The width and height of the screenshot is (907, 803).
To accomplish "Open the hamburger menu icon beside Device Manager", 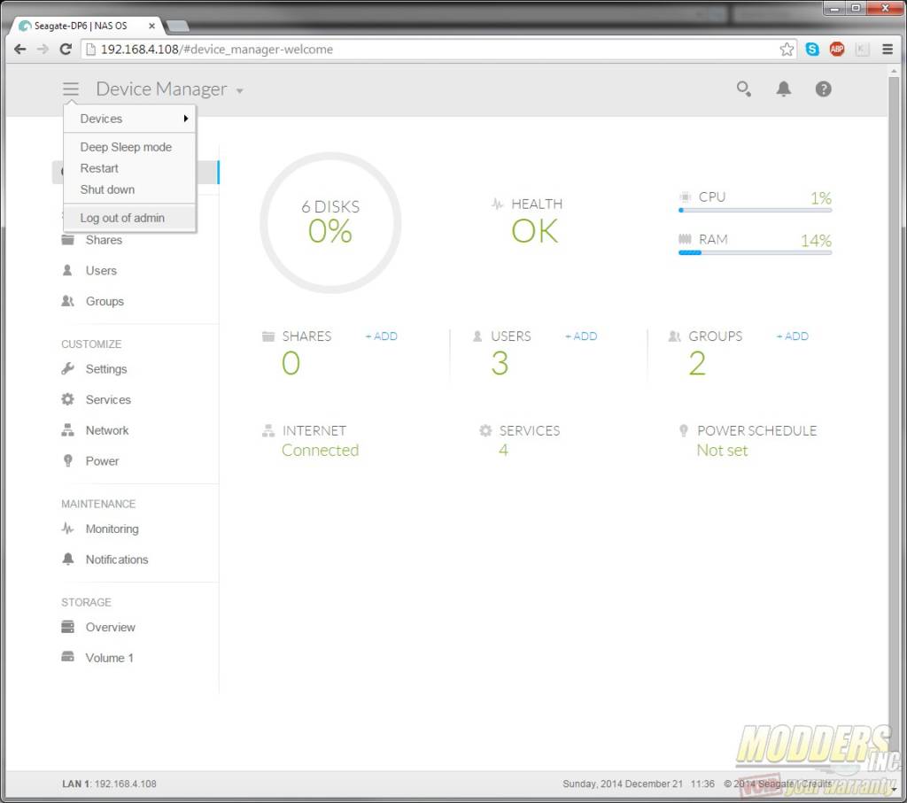I will click(x=71, y=89).
